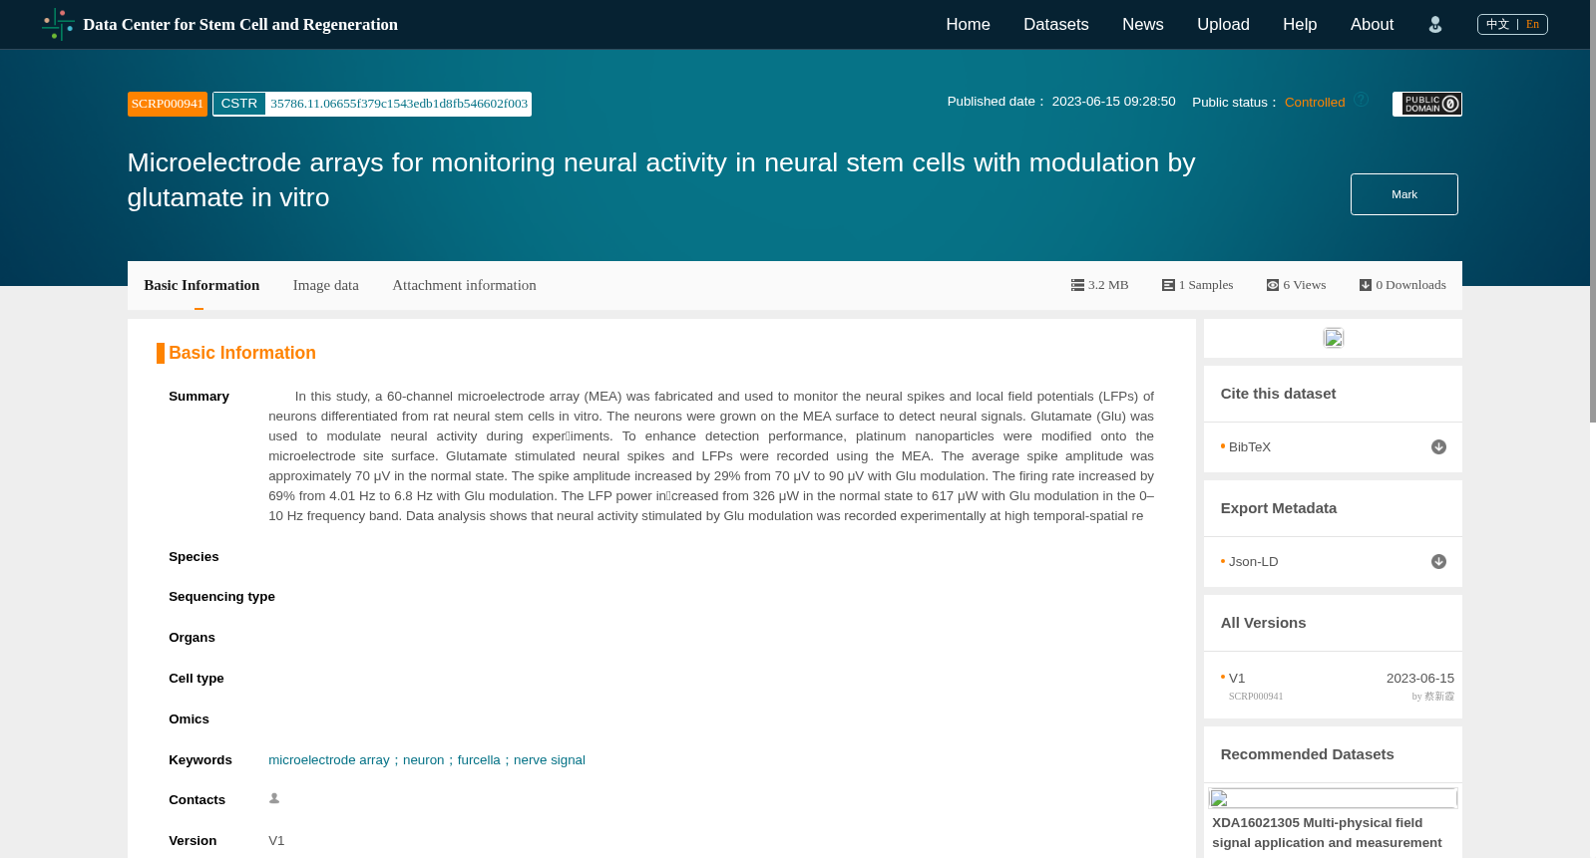This screenshot has height=858, width=1596.
Task: Click the CSTR identifier link
Action: click(399, 104)
